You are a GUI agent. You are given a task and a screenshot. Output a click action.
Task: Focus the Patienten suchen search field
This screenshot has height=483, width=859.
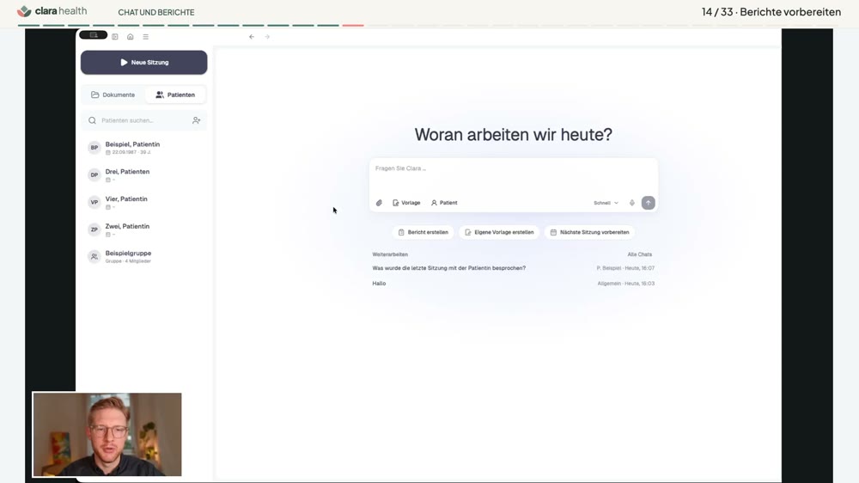coord(143,120)
